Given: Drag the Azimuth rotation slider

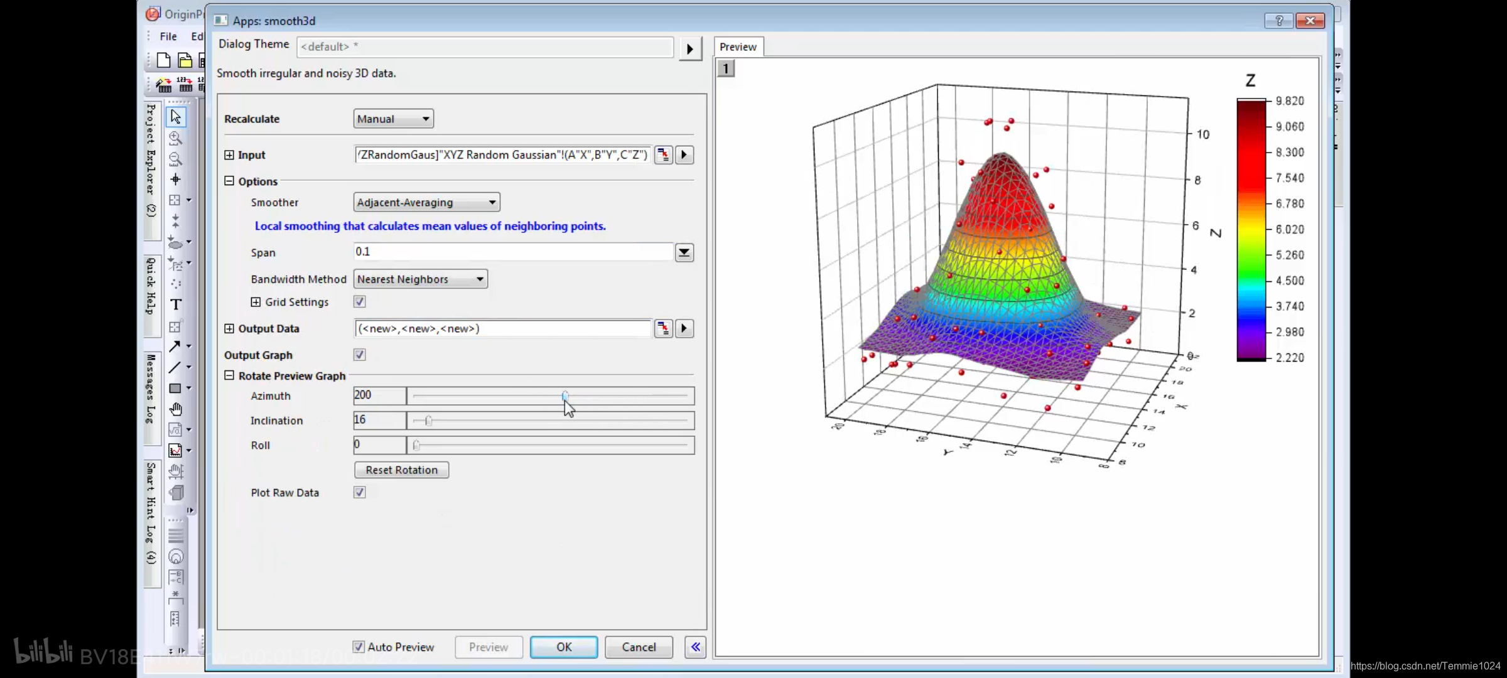Looking at the screenshot, I should coord(565,395).
